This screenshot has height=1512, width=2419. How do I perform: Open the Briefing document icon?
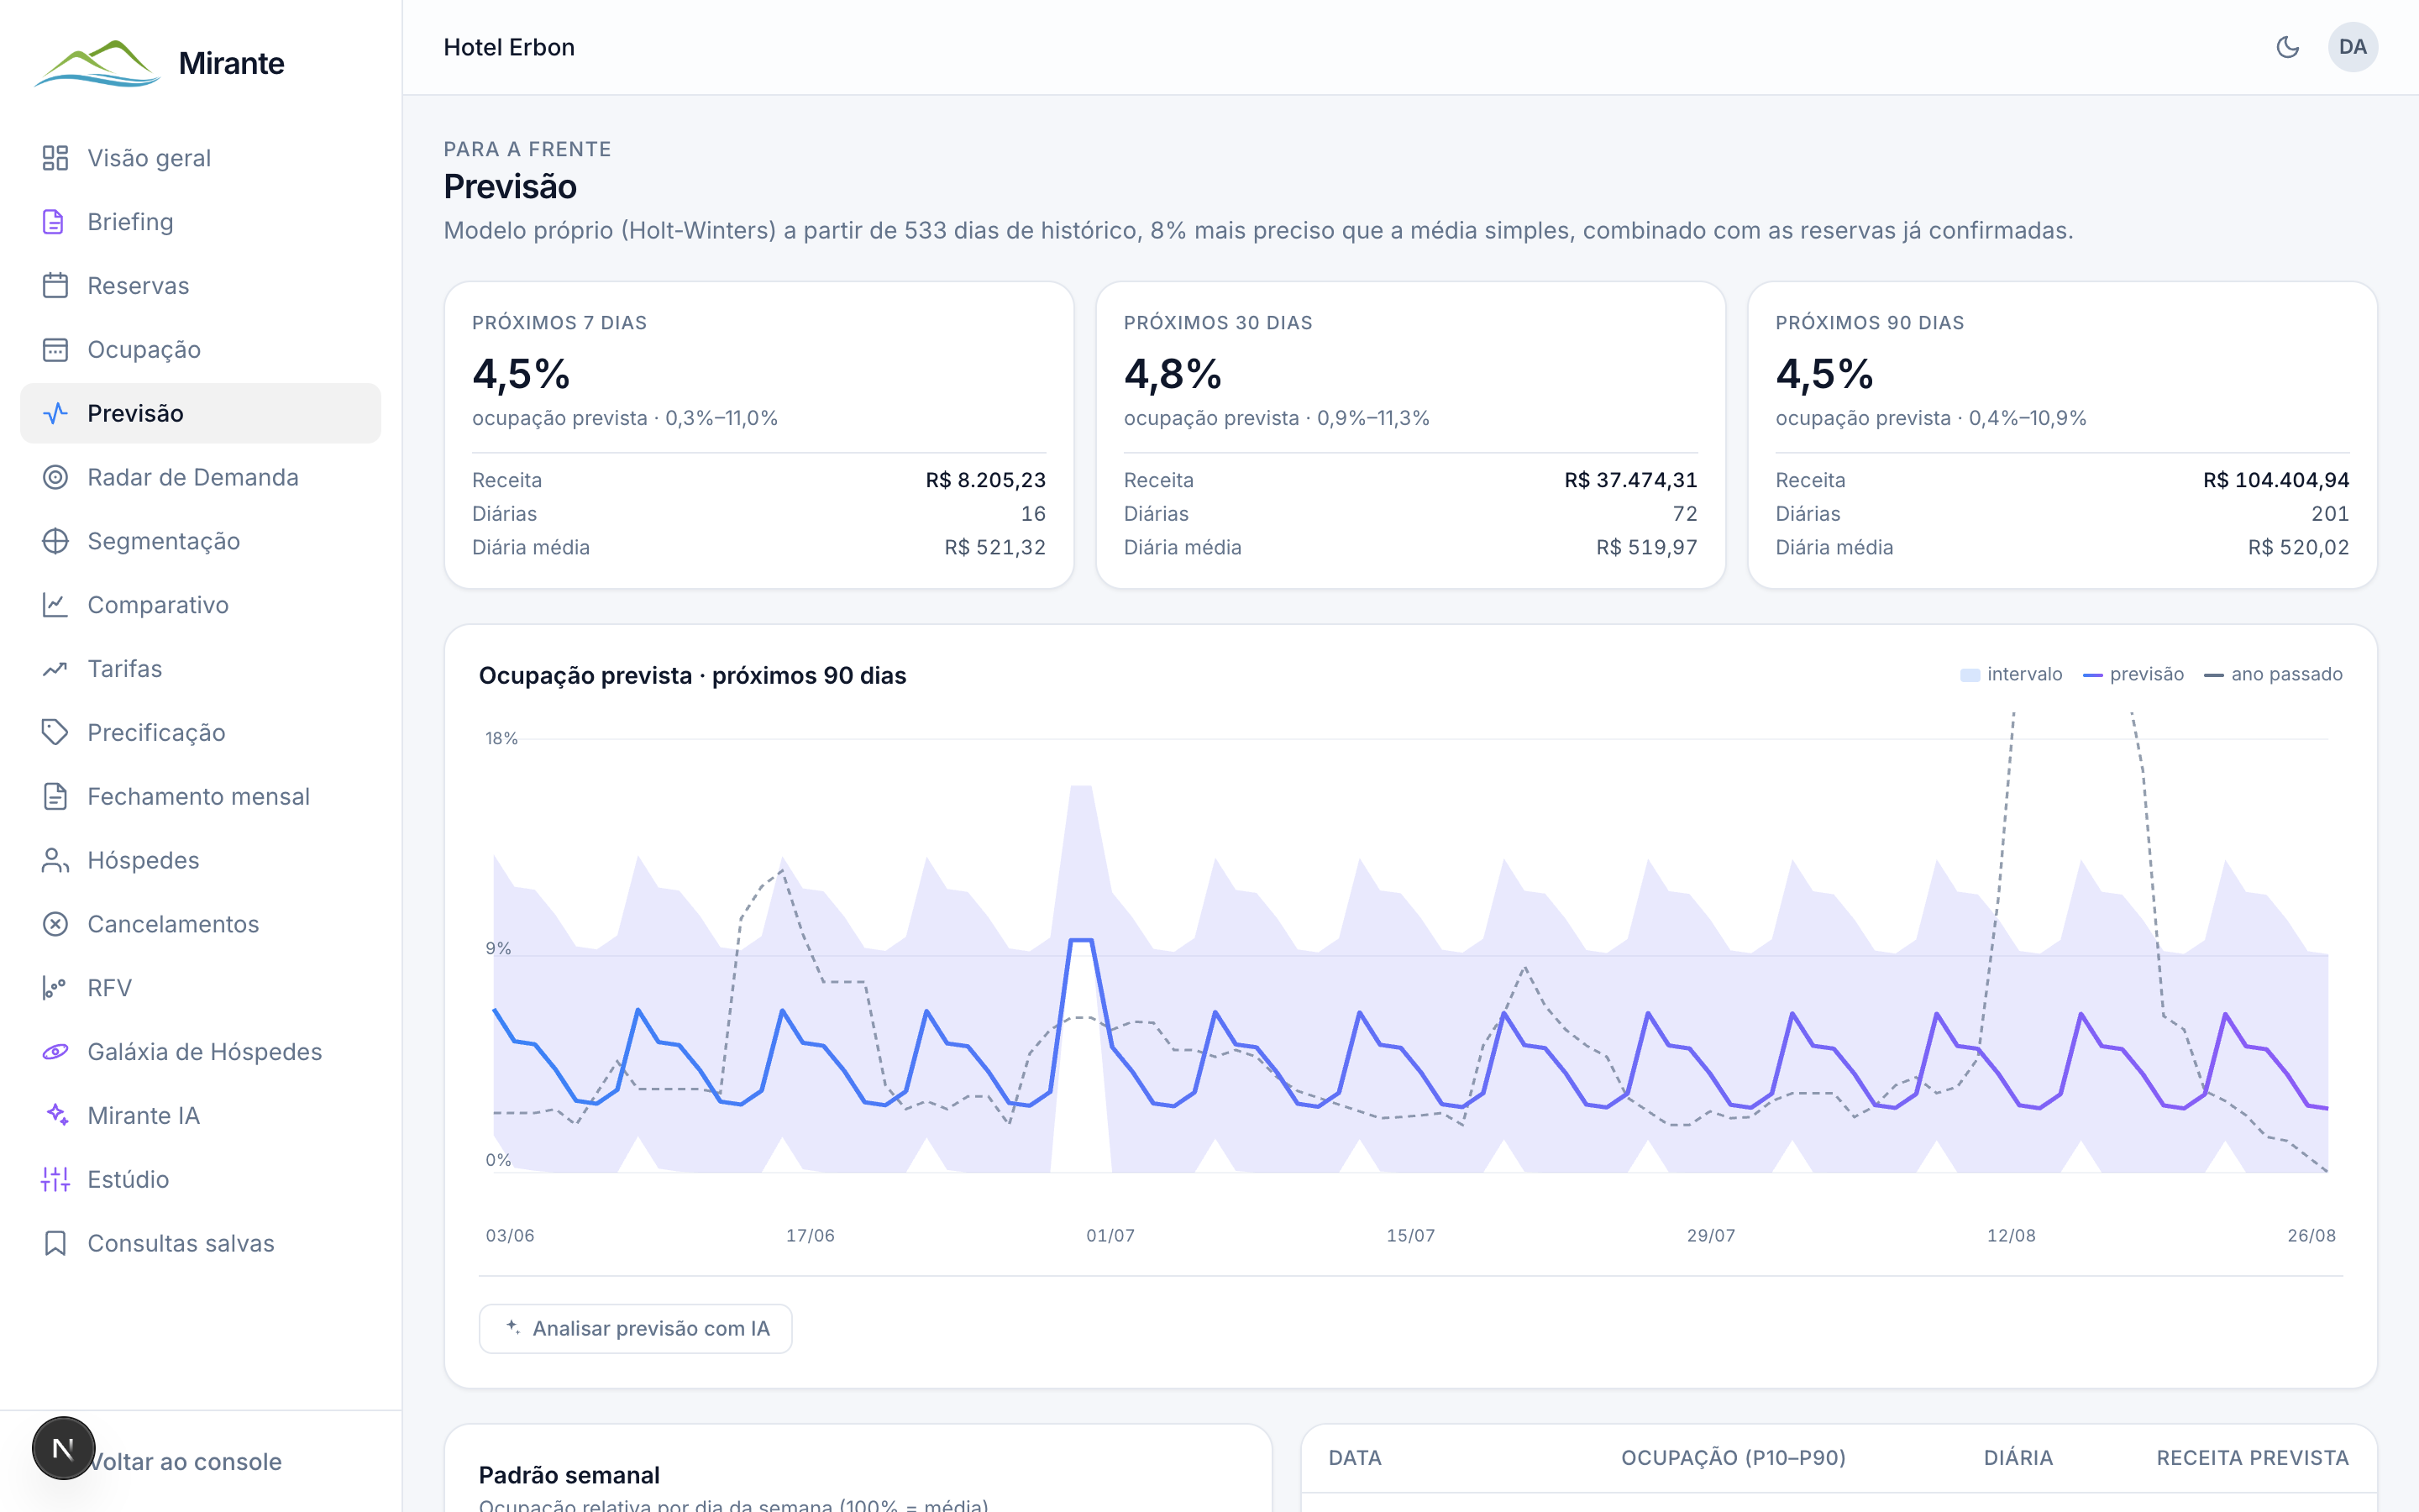point(55,222)
